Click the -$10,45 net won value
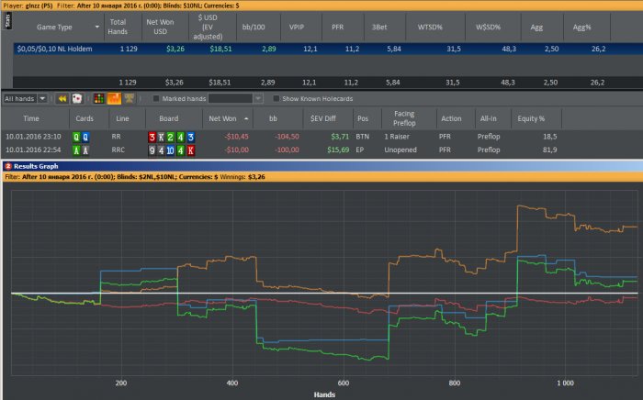Screen dimensions: 643x400 236,137
